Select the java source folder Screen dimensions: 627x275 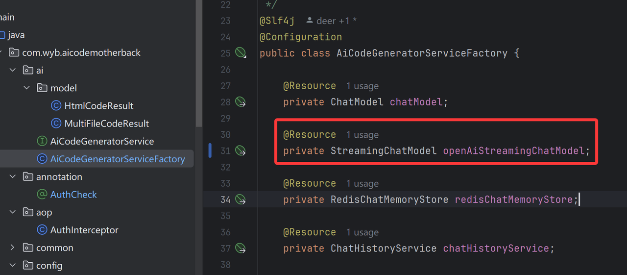coord(16,35)
